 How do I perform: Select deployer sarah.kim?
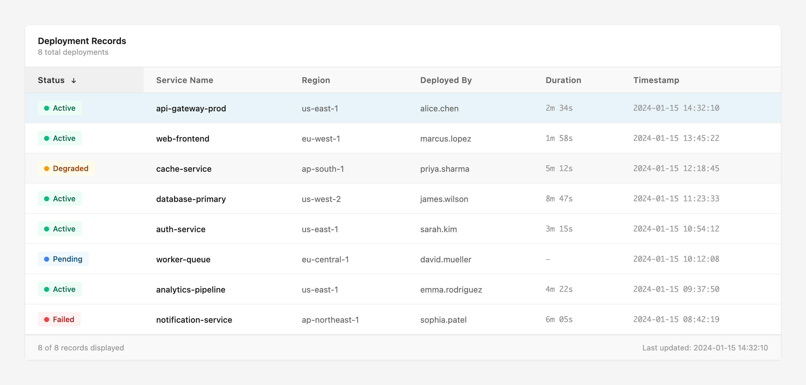438,229
